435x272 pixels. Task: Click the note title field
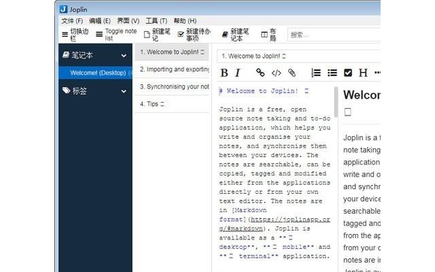pos(299,56)
